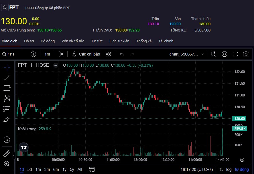
Task: Collapse the FPT legend with minus button
Action: coord(56,65)
